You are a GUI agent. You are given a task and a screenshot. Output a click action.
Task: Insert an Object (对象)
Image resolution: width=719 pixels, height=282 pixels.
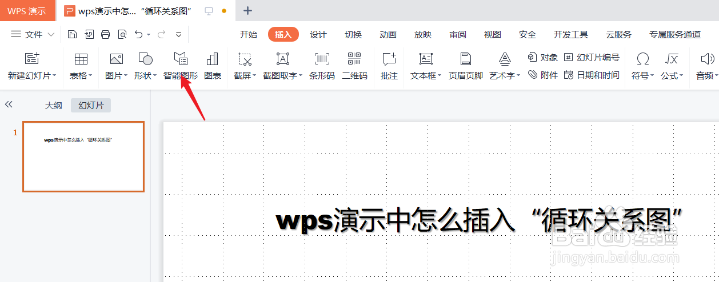pos(543,57)
